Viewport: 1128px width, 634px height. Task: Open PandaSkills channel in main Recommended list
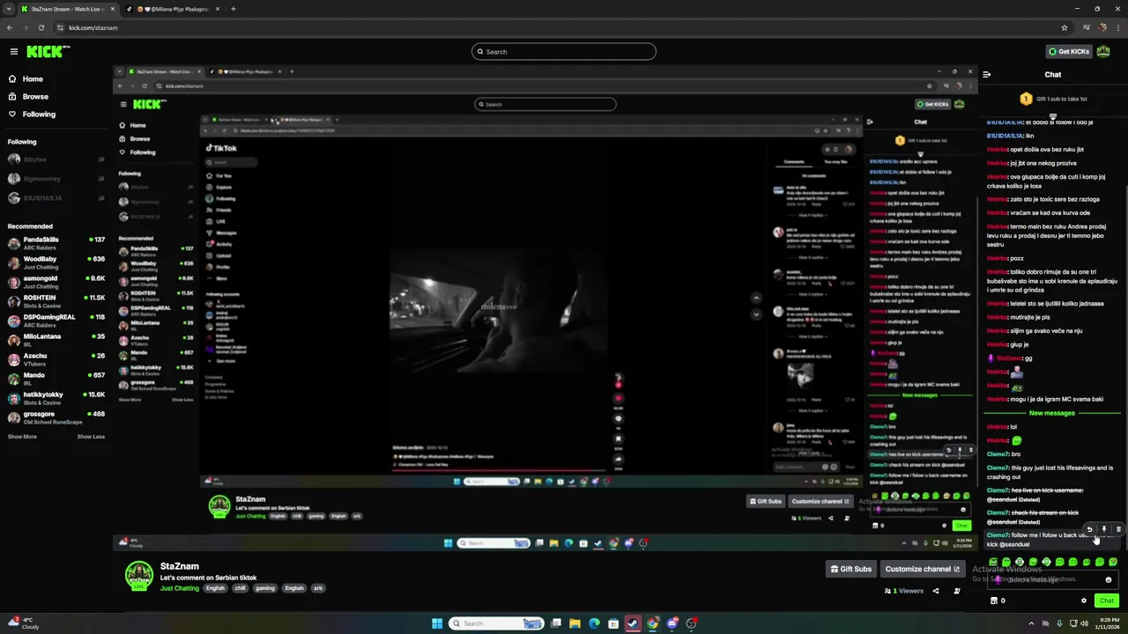[x=55, y=243]
